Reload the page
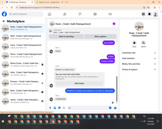 (x=12, y=7)
